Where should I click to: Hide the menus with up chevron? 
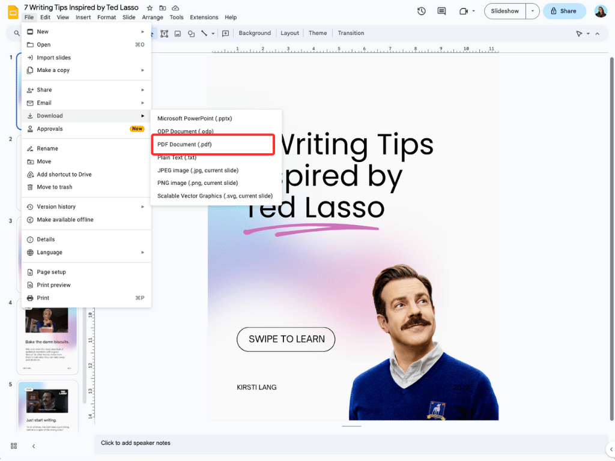pyautogui.click(x=598, y=34)
